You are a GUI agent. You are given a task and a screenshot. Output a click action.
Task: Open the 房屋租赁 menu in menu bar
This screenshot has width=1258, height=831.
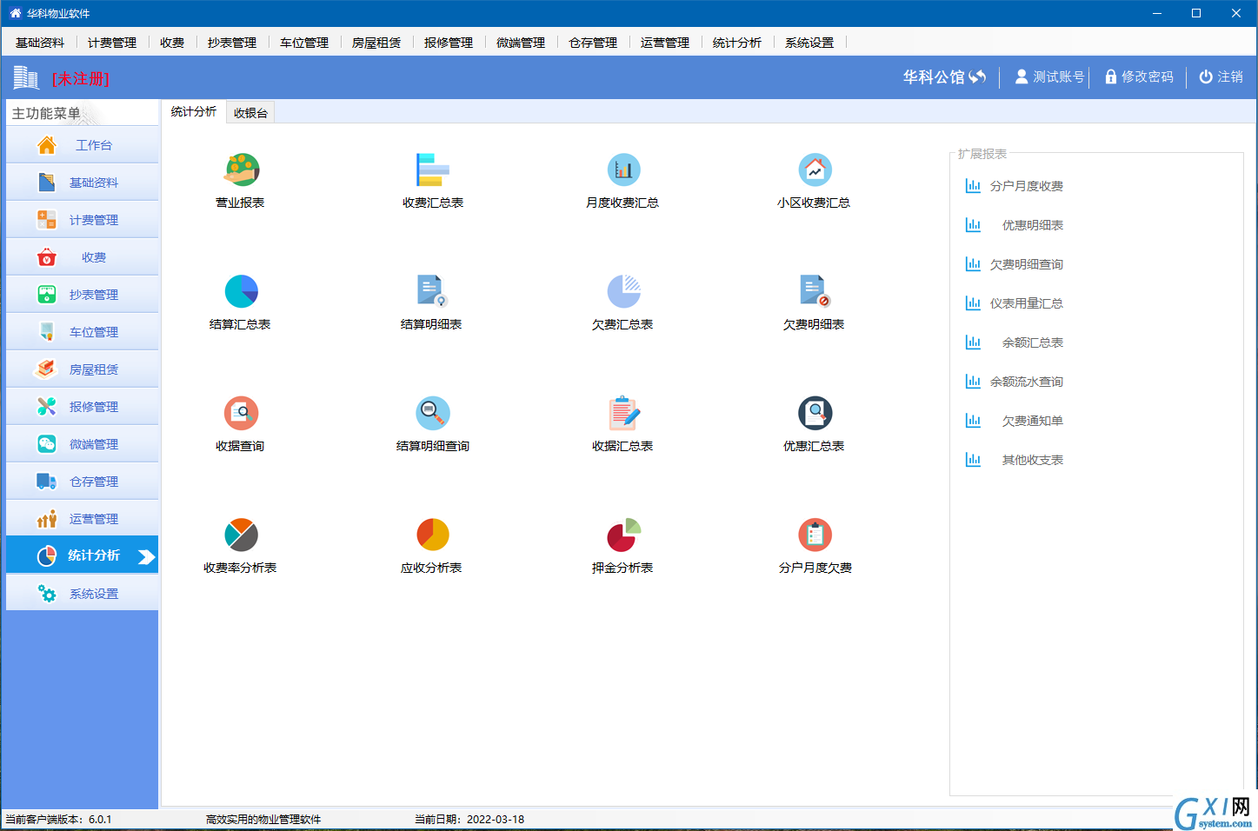click(x=376, y=43)
